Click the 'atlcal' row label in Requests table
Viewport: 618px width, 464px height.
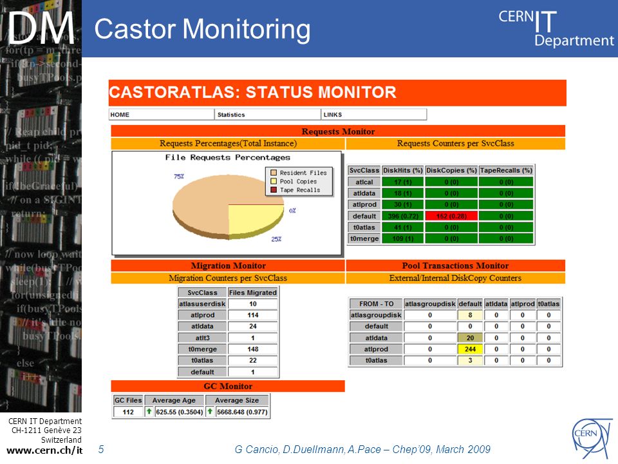click(x=364, y=182)
